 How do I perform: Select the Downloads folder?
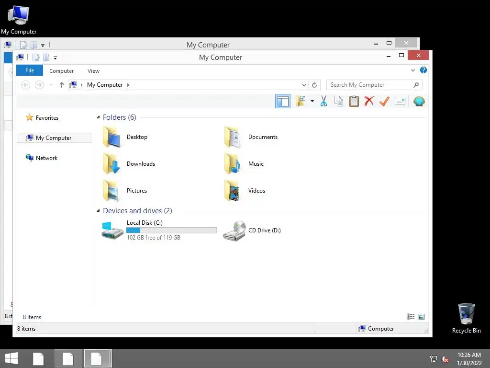(x=129, y=164)
